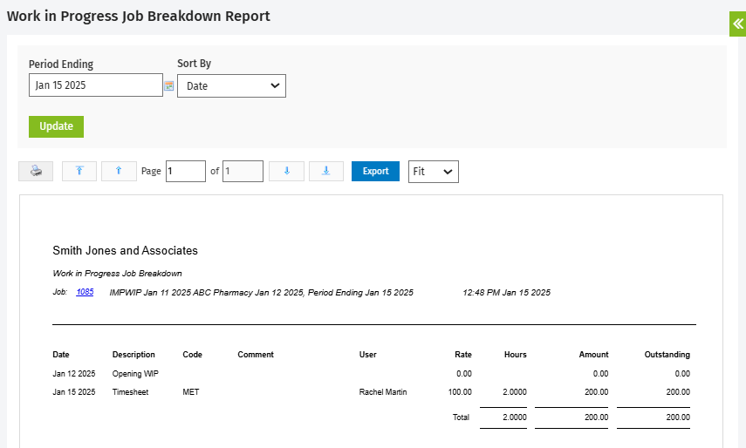
Task: Click the Jan 12 2025 date cell
Action: pos(74,374)
